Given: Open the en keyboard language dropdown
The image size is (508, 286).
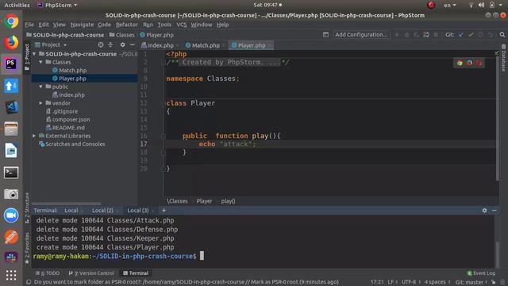Looking at the screenshot, I should (450, 5).
